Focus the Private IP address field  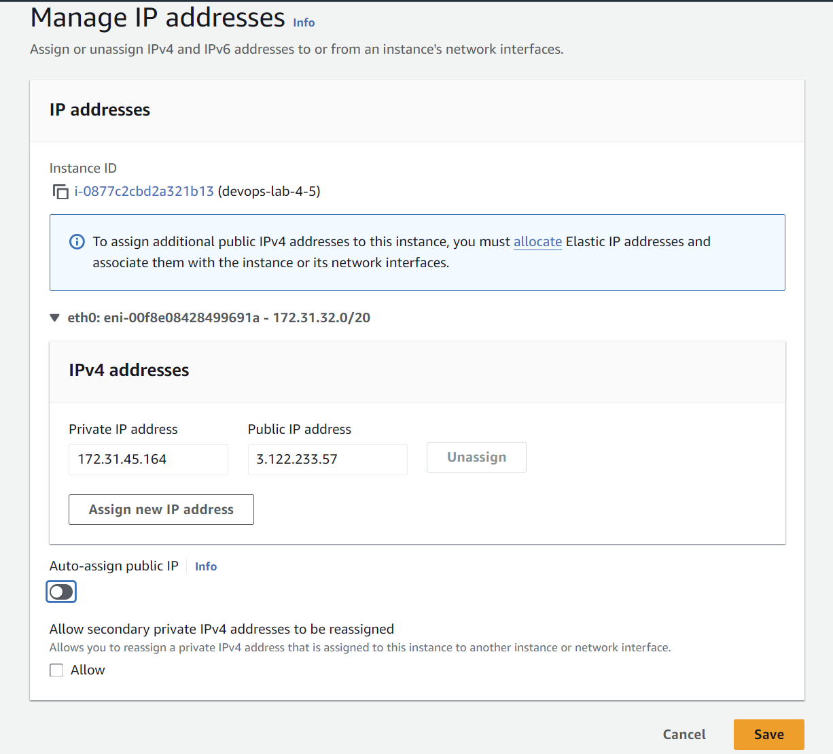[x=148, y=460]
